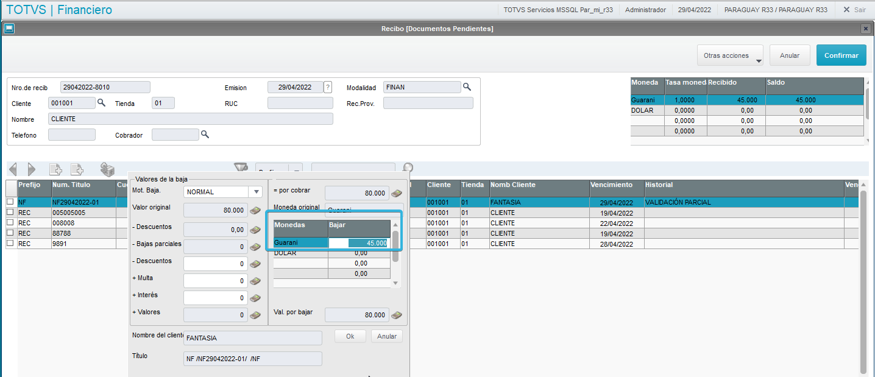This screenshot has height=377, width=875.
Task: Open calculator beside Bajas parciales
Action: click(255, 247)
